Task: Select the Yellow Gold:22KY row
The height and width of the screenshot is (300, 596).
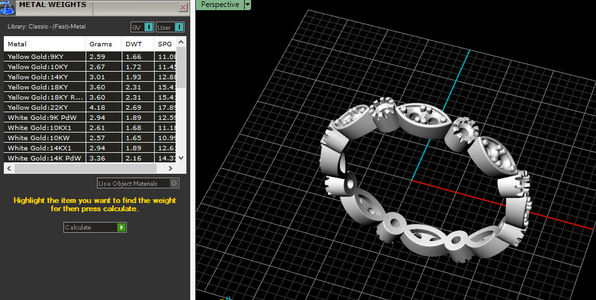Action: pyautogui.click(x=90, y=107)
